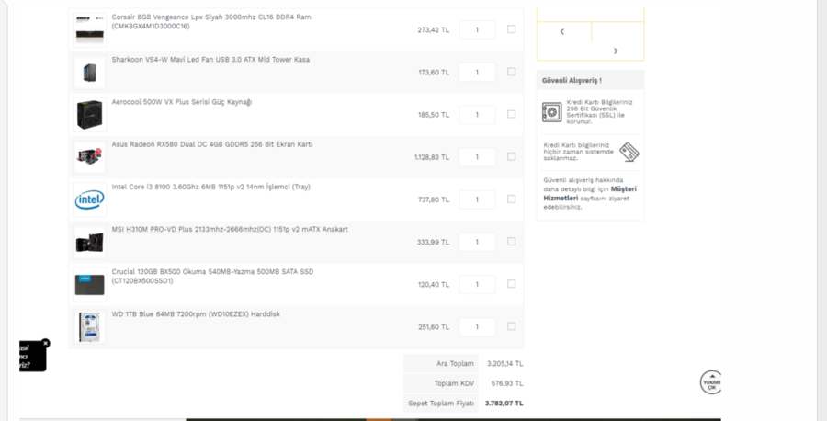Image resolution: width=827 pixels, height=421 pixels.
Task: Click the Crucial 120GB SSD thumbnail
Action: 90,284
